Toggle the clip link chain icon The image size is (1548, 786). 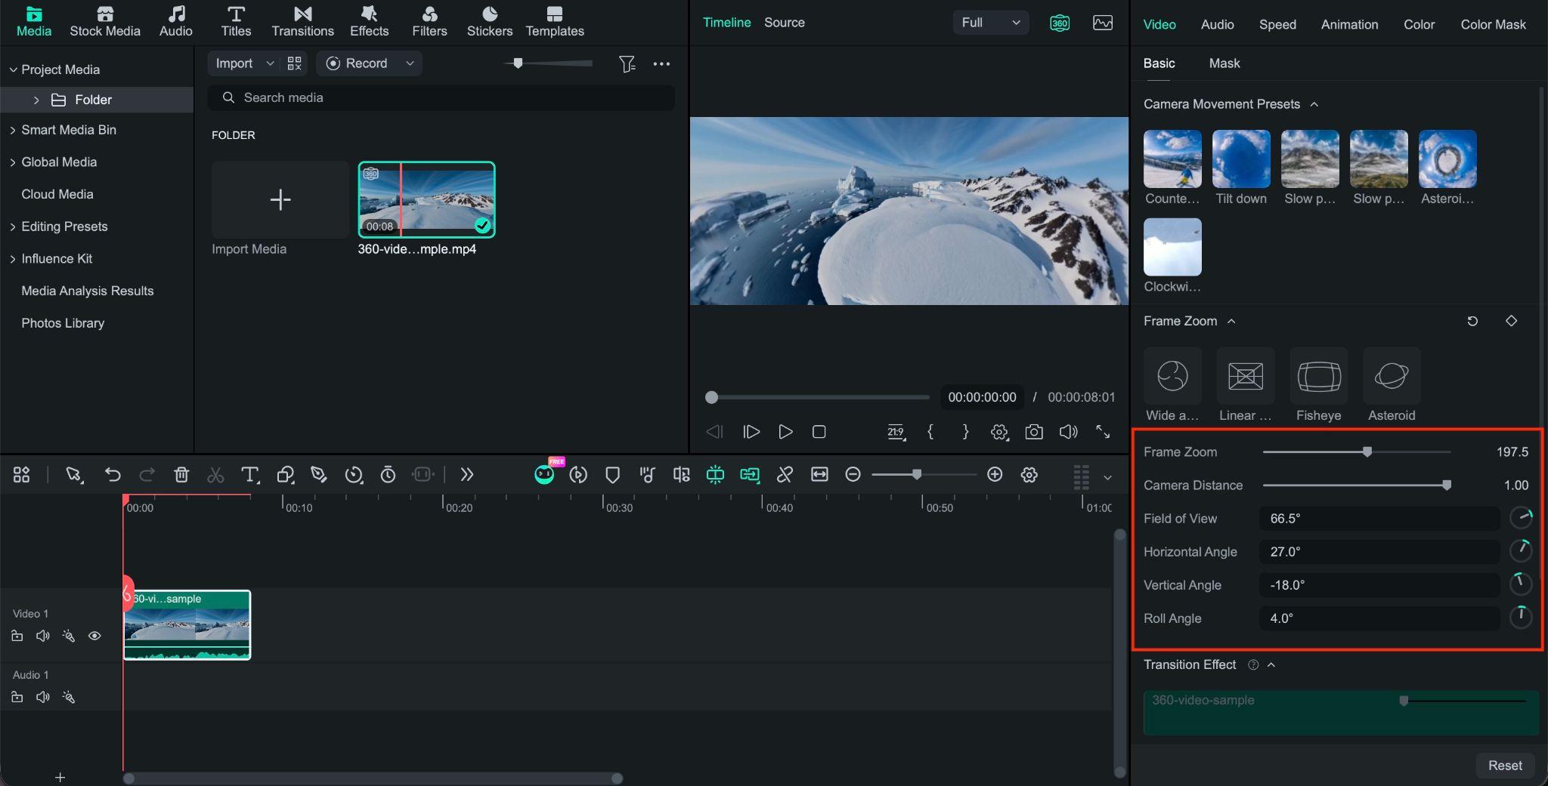tap(785, 475)
